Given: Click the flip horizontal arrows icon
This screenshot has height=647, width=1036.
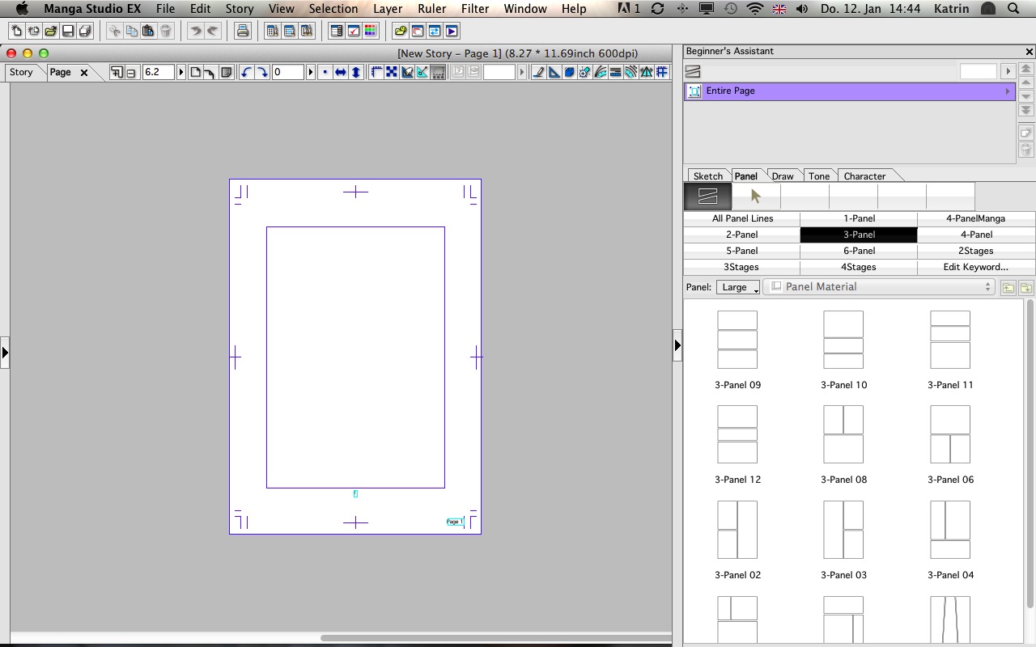Looking at the screenshot, I should pyautogui.click(x=341, y=72).
